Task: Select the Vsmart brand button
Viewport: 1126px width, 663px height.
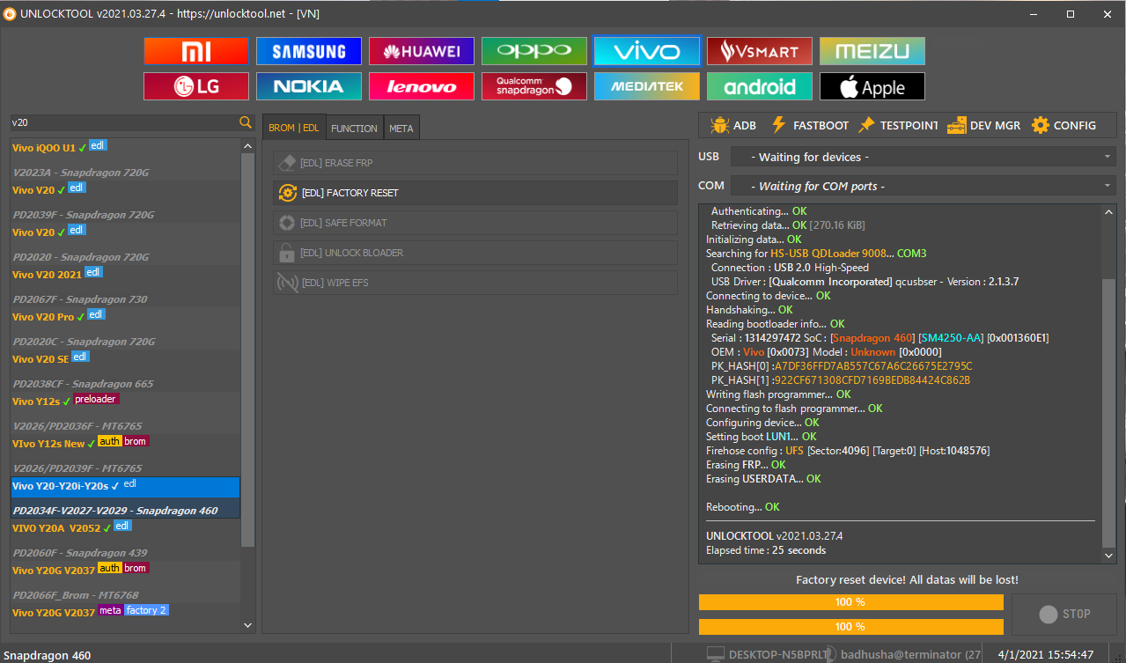Action: click(x=760, y=51)
